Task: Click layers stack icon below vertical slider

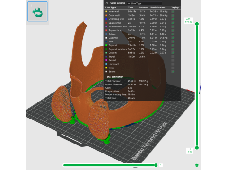Action: click(x=197, y=165)
